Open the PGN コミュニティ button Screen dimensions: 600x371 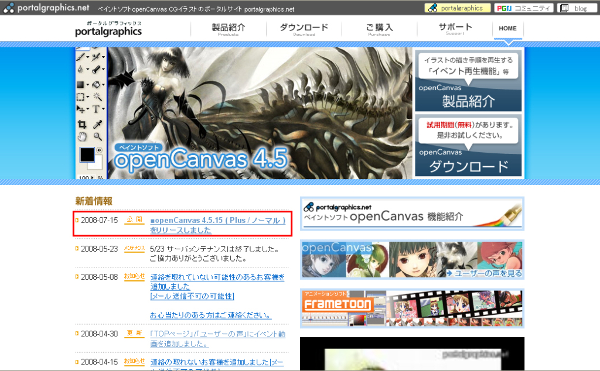click(523, 8)
